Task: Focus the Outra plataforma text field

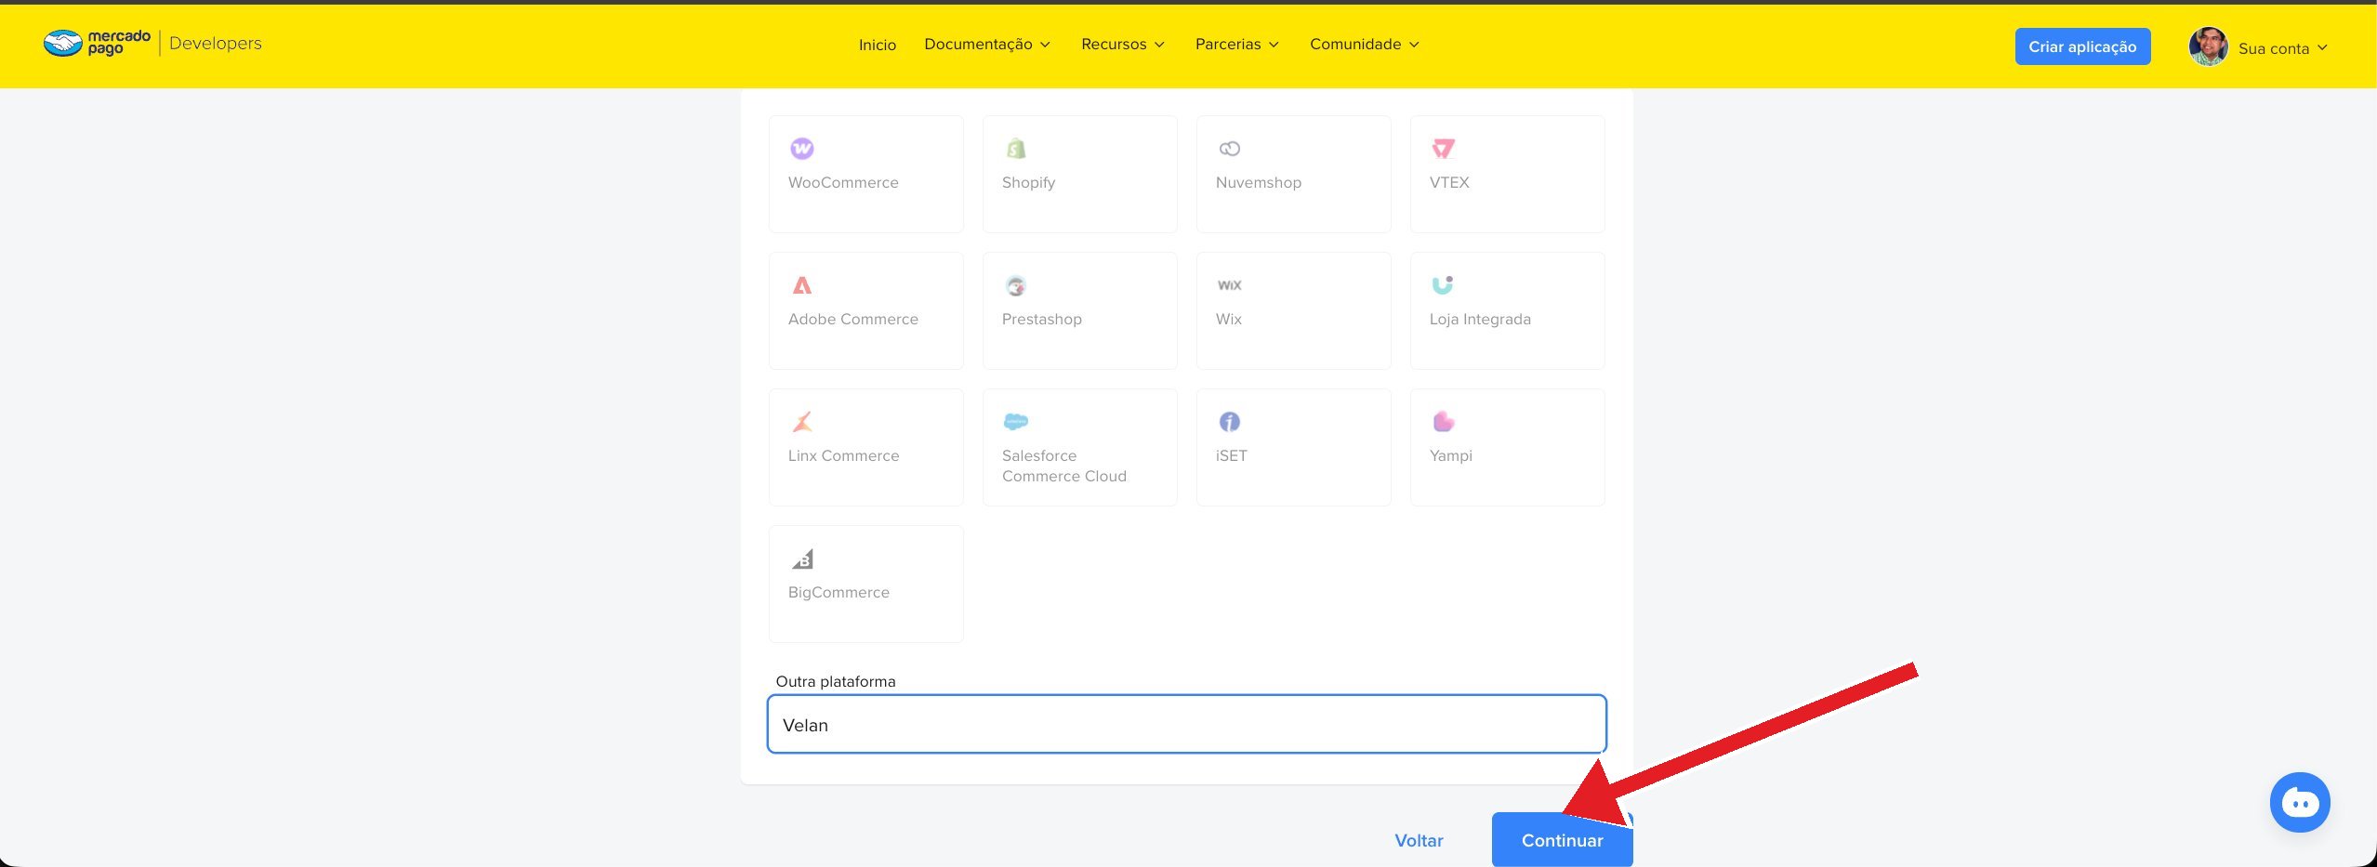Action: (x=1186, y=724)
